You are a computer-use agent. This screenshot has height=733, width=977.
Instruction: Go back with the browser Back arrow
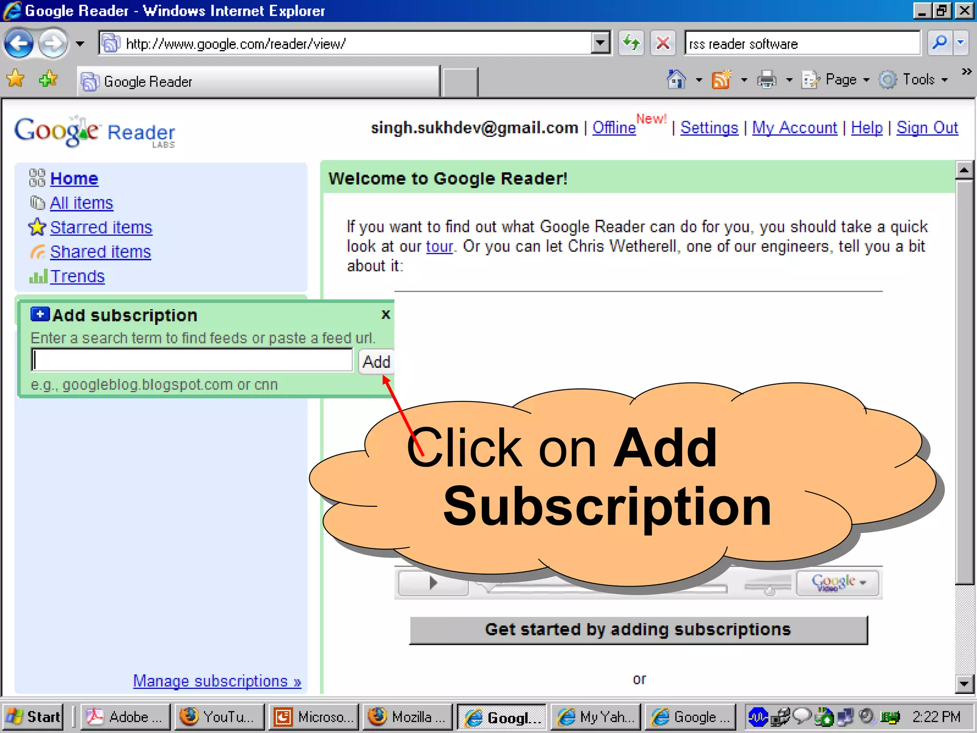click(x=19, y=44)
